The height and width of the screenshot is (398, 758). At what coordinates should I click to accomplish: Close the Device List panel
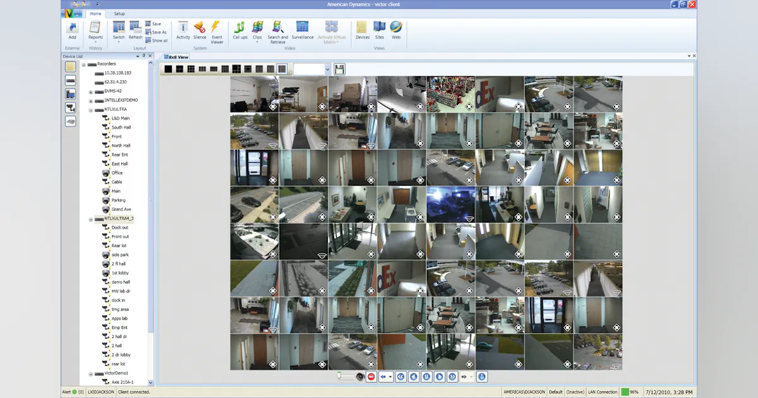pos(150,56)
